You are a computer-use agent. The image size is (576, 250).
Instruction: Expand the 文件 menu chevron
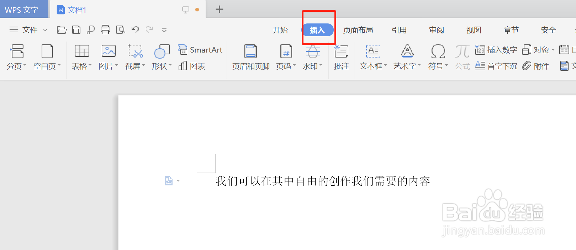point(45,30)
